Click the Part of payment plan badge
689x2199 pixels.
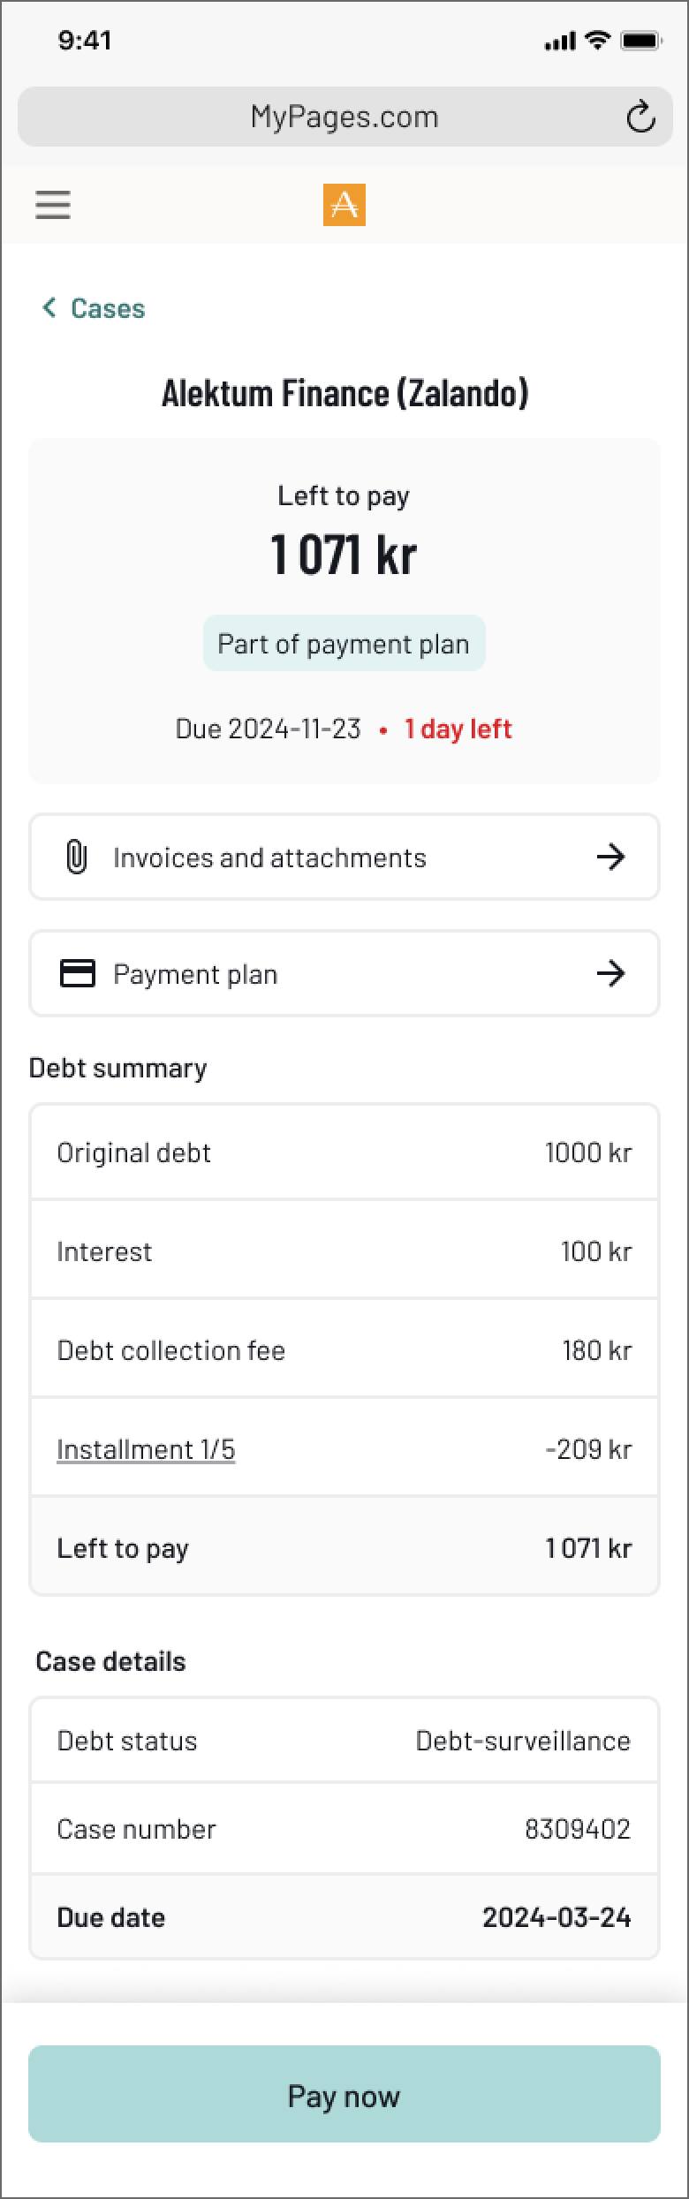click(x=344, y=644)
